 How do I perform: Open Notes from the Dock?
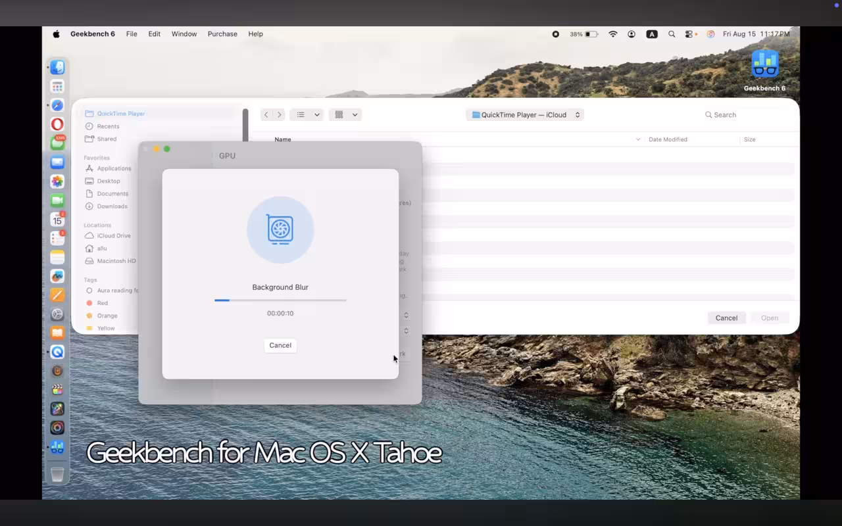[57, 257]
